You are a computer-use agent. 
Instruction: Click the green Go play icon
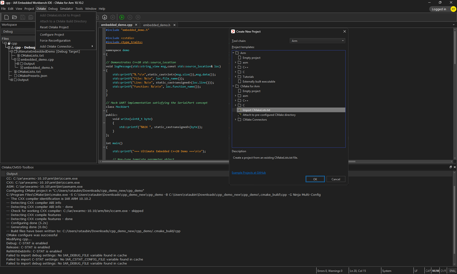122,17
